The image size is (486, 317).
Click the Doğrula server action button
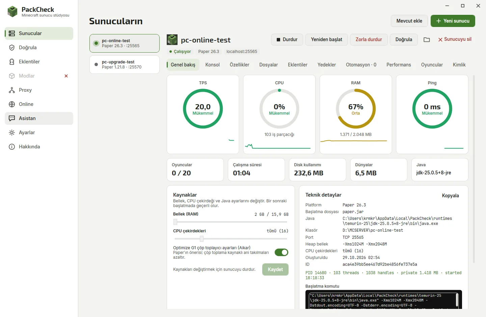[x=404, y=39]
